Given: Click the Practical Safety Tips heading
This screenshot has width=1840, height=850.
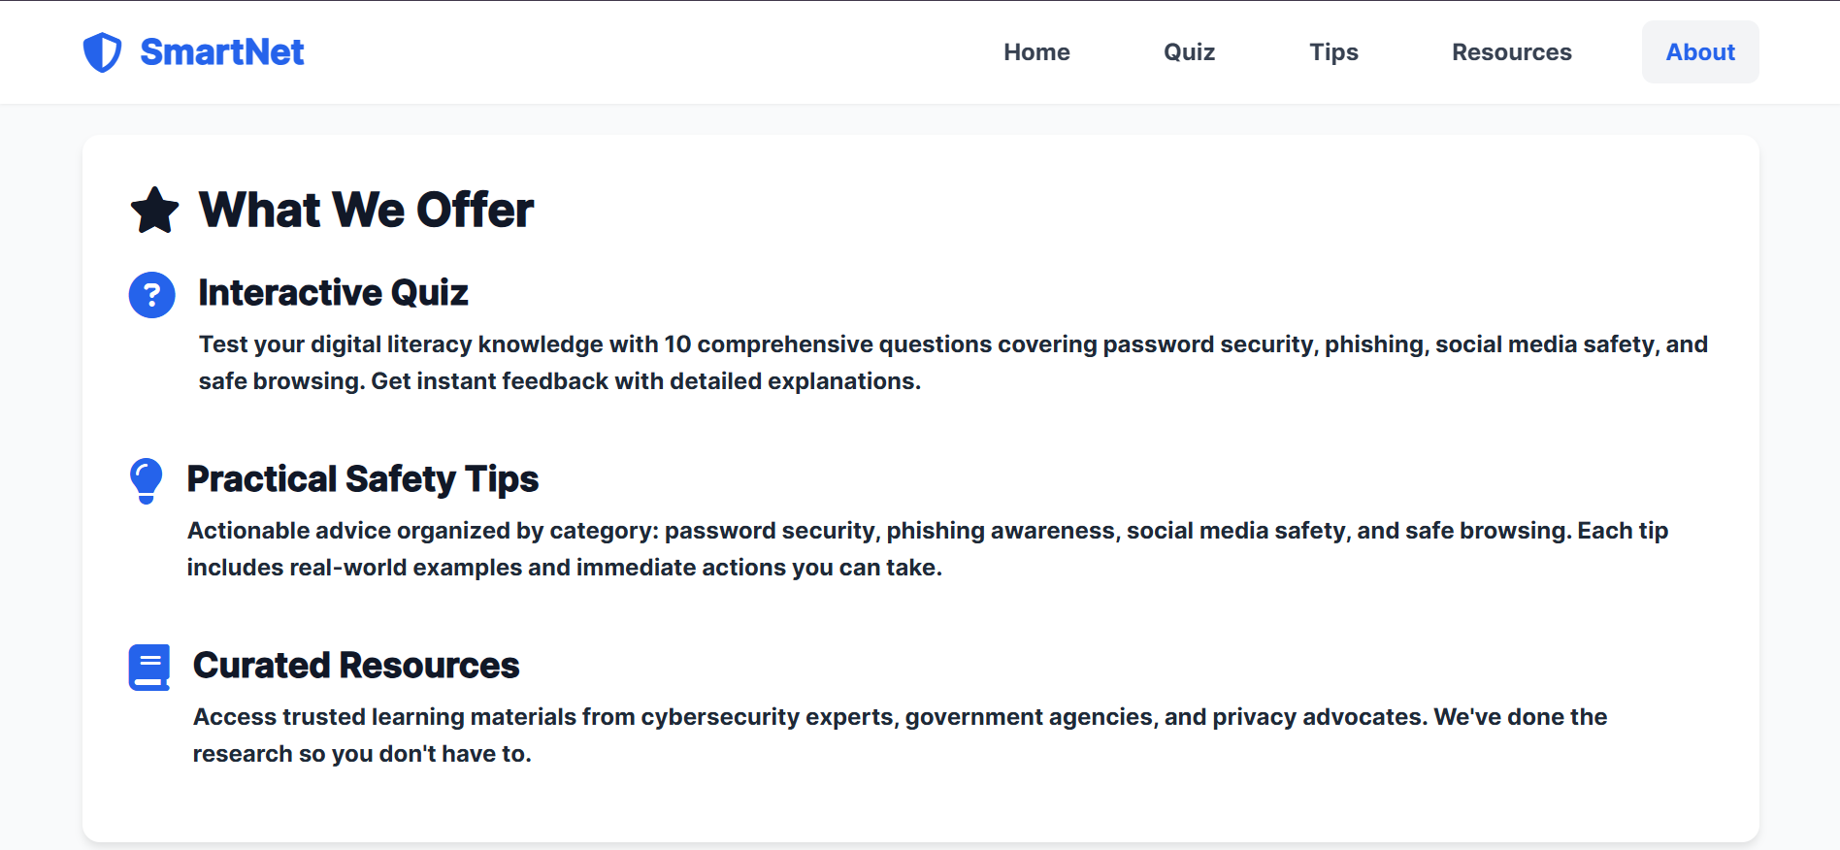Looking at the screenshot, I should (363, 479).
